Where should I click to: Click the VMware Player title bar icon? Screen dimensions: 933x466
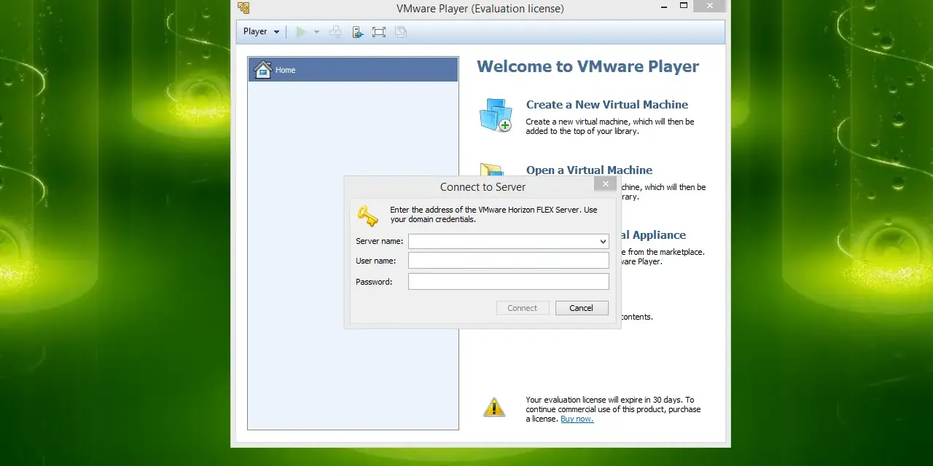point(243,8)
